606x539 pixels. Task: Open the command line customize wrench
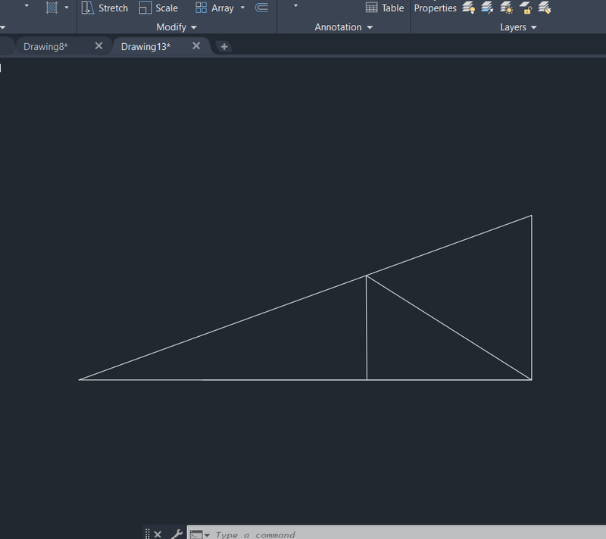coord(176,533)
